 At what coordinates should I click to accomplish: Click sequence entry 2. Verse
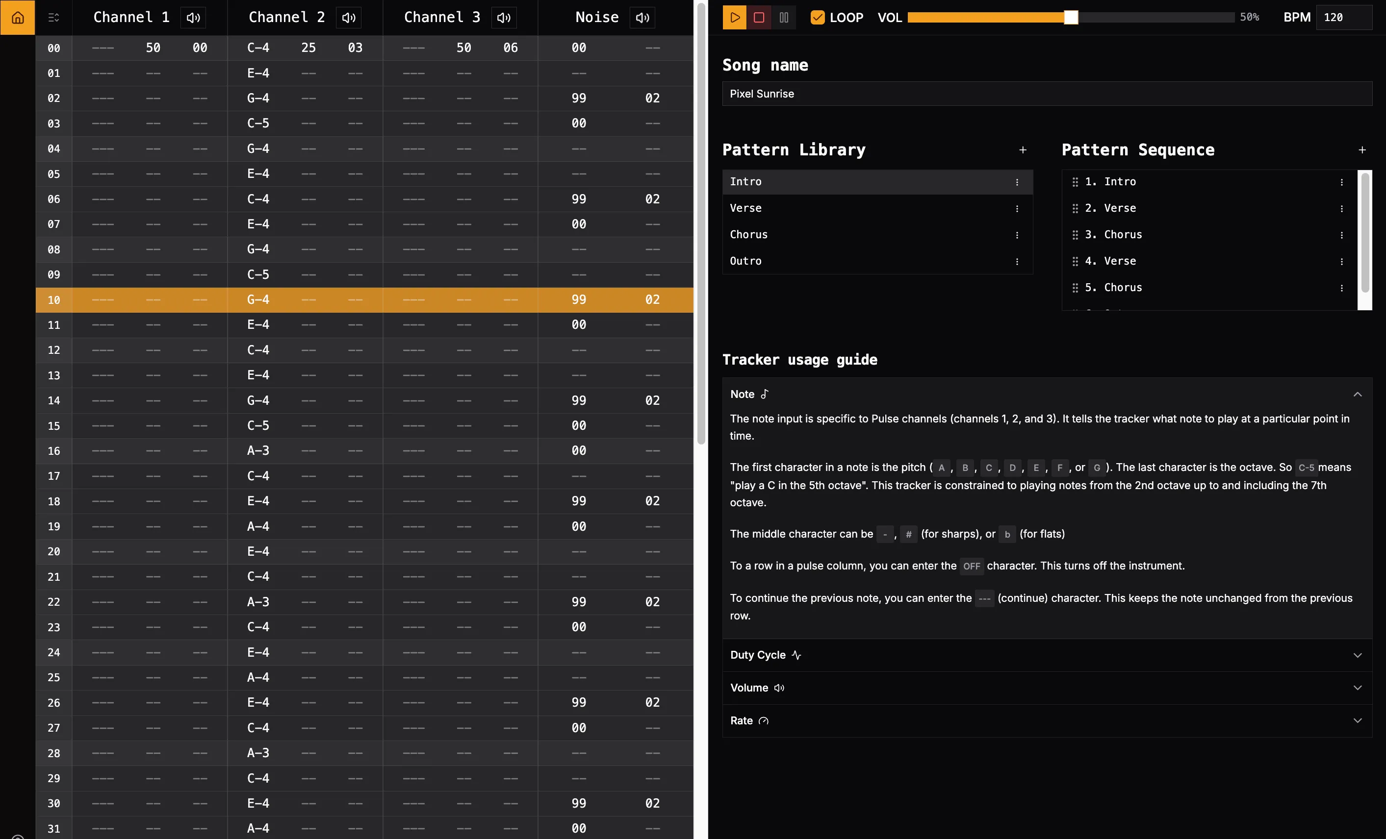pos(1209,208)
